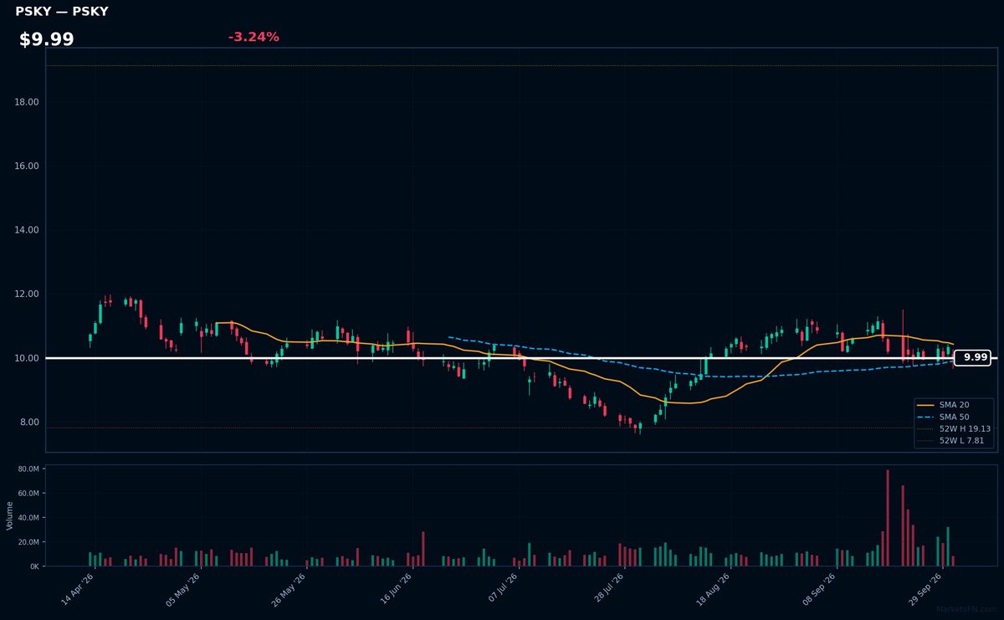Click the 60.0M volume axis label
Screen dimensions: 1004x620
click(28, 494)
